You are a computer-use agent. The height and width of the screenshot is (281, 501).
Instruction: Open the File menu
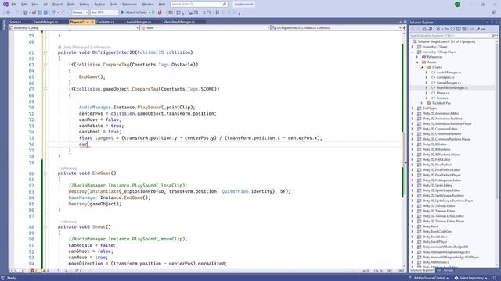[13, 5]
